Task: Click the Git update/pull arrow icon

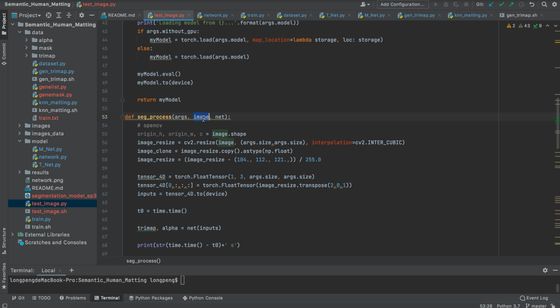Action: coord(490,4)
